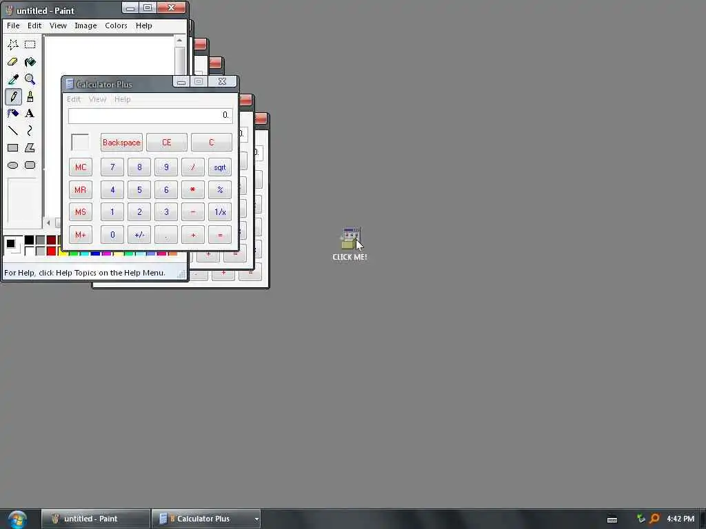The height and width of the screenshot is (529, 706).
Task: Open Paint's View menu
Action: click(58, 25)
